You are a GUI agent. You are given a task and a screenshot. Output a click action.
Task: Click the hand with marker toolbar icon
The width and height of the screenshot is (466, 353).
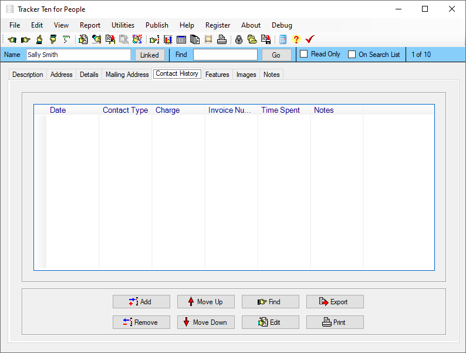97,39
